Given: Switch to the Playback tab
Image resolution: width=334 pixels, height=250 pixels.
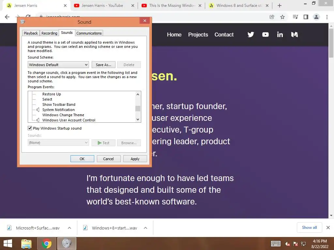Looking at the screenshot, I should click(31, 33).
